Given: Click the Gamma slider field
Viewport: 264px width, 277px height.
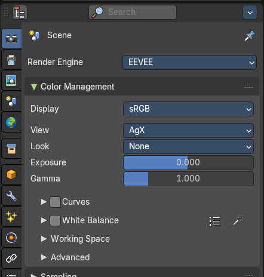Looking at the screenshot, I should tap(188, 178).
